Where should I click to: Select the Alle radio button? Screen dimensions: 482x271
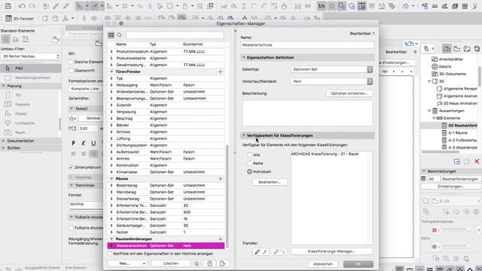249,155
